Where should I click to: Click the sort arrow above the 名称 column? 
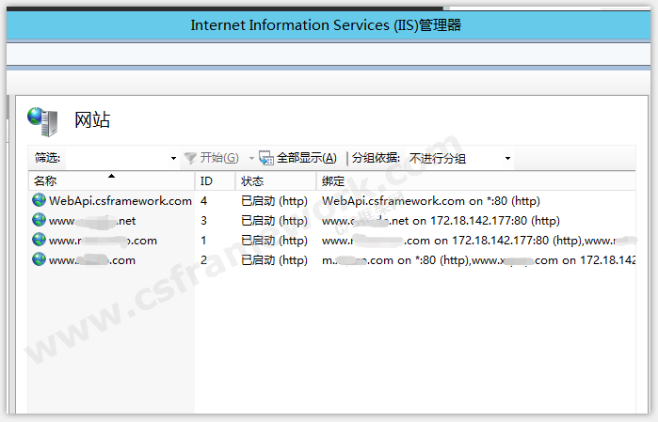click(112, 175)
